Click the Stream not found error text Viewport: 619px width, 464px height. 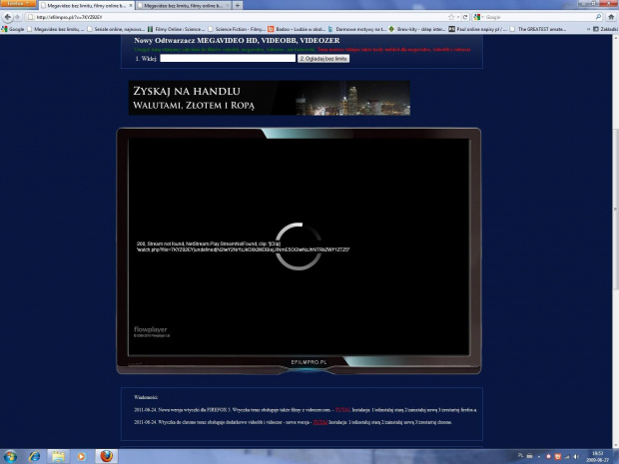pos(243,246)
